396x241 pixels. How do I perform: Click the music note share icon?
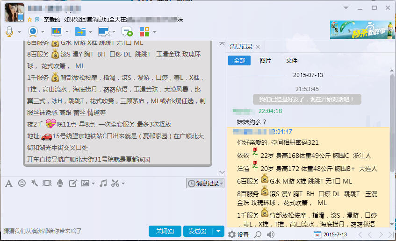coord(103,183)
